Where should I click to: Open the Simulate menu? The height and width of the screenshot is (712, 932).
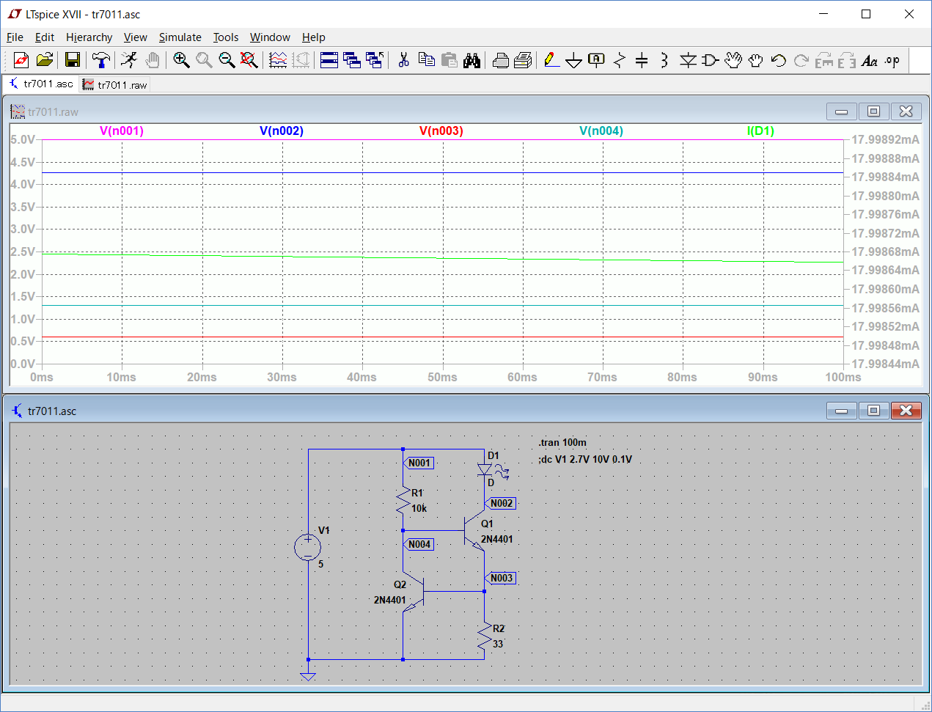(x=180, y=37)
